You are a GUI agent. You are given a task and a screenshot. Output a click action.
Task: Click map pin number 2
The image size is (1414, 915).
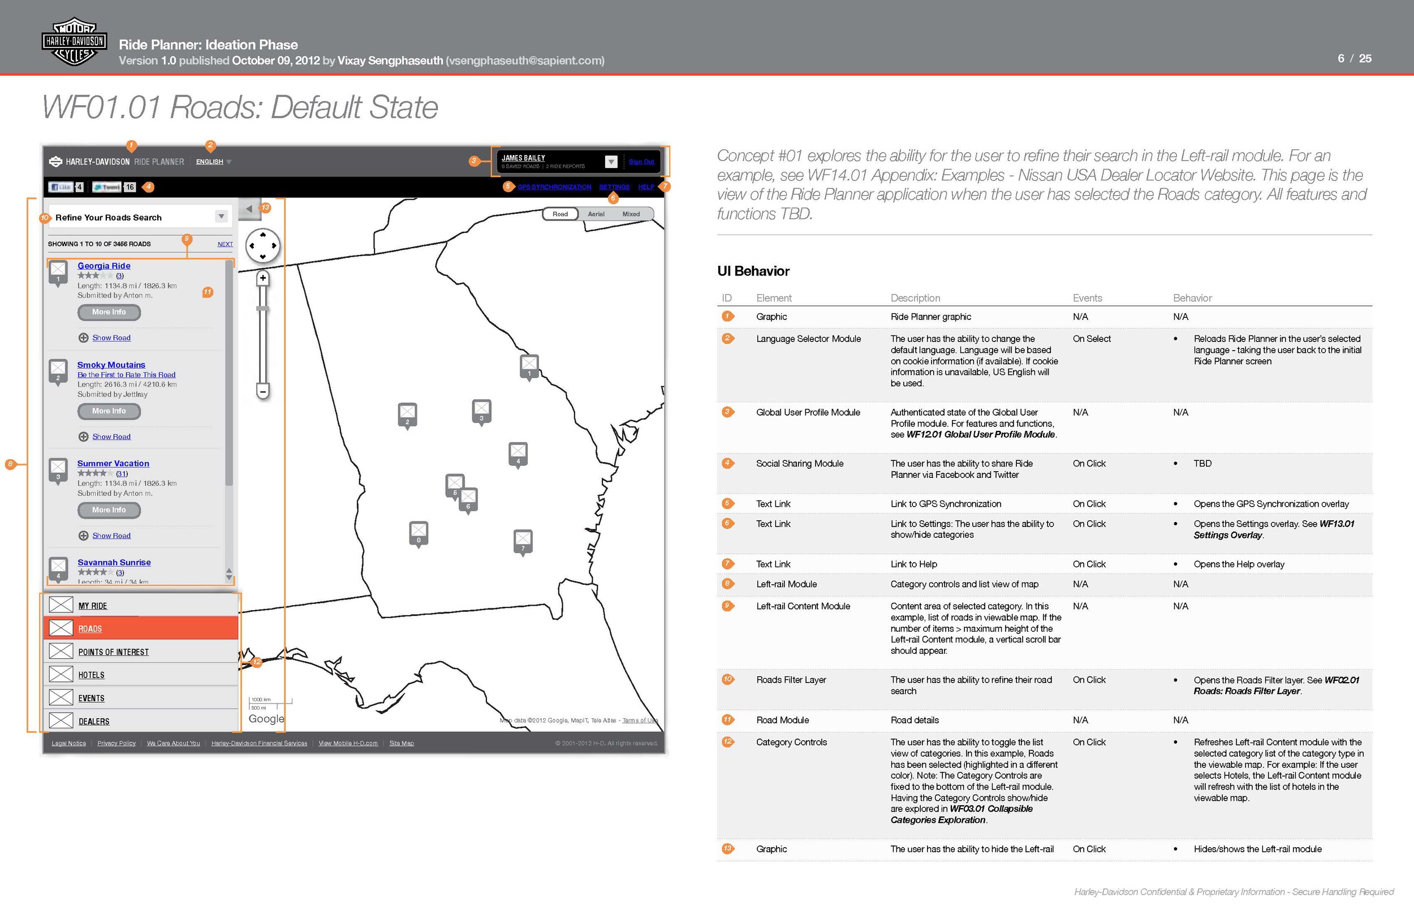[408, 415]
